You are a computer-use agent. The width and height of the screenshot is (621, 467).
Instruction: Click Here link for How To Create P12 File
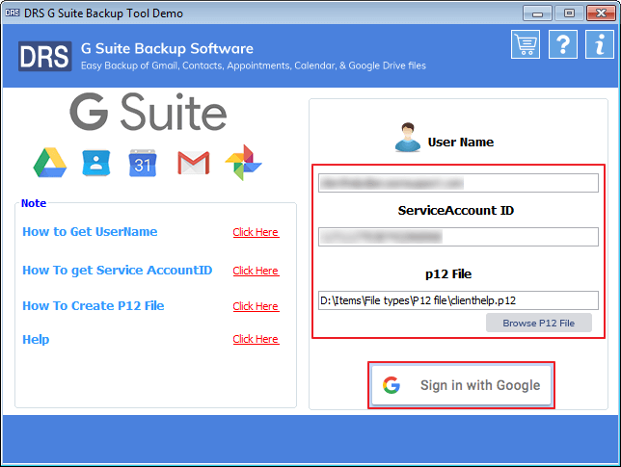click(256, 306)
